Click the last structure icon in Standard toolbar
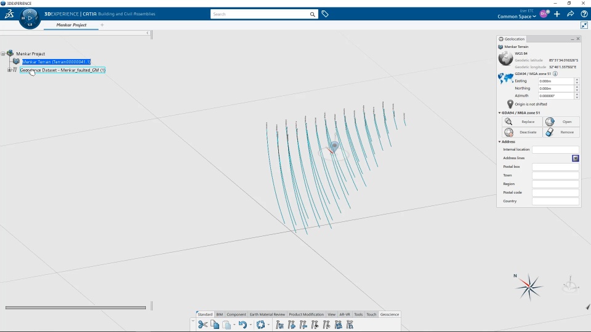The image size is (591, 332). 350,325
